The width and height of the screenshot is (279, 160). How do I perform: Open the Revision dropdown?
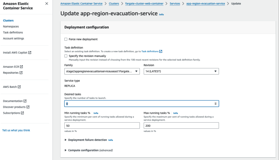click(181, 71)
